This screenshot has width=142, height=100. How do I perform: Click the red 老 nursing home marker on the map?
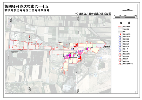[x=80, y=60]
